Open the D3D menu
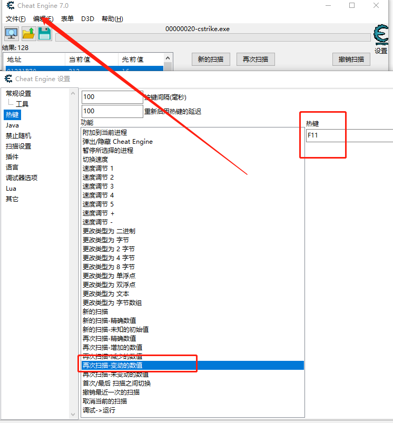The width and height of the screenshot is (393, 423). click(x=87, y=19)
